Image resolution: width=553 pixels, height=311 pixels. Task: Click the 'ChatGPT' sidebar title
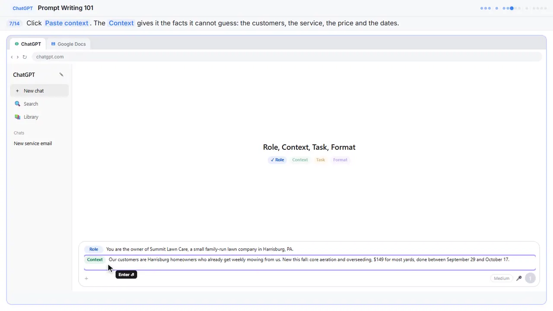24,75
